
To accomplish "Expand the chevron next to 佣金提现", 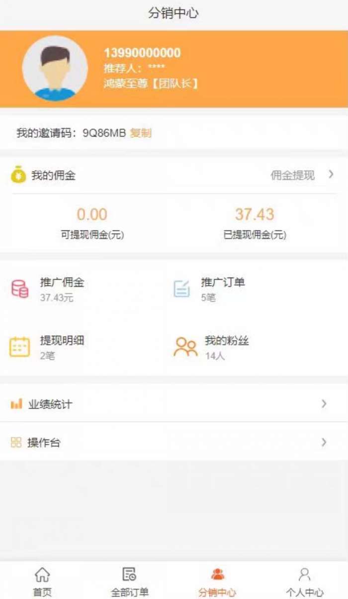I will click(331, 174).
